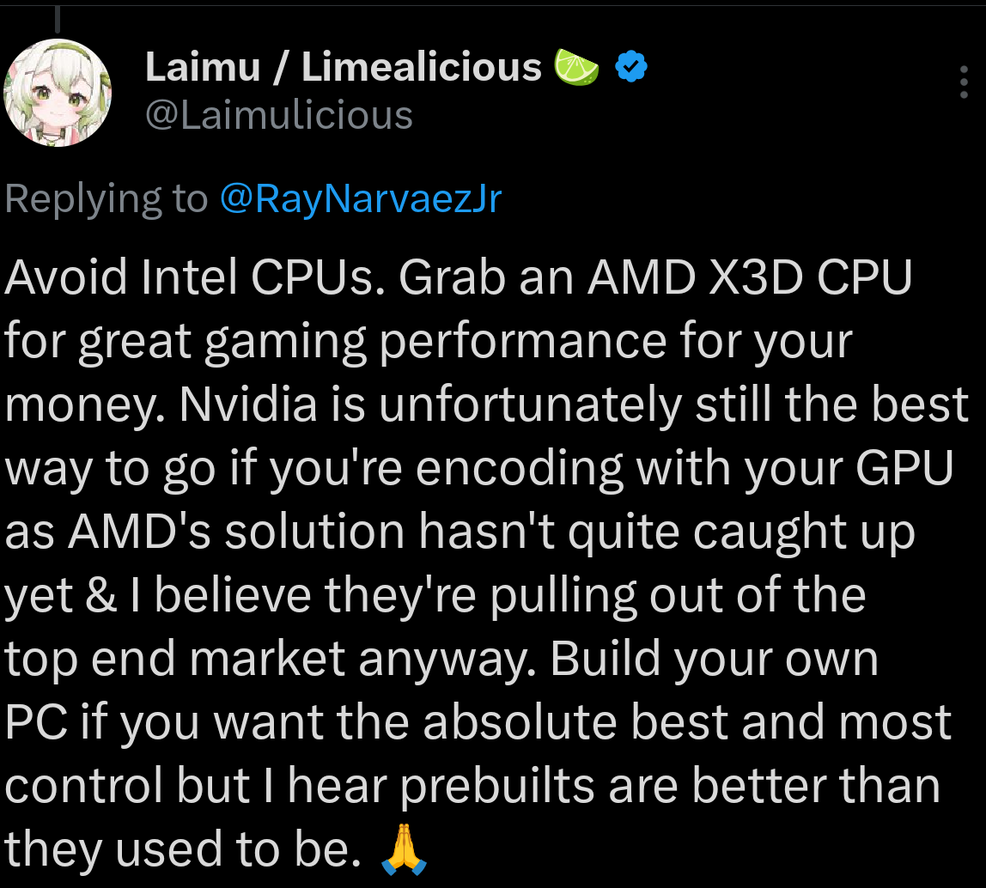Click the ampersand after 'yet'
This screenshot has height=888, width=986.
point(101,596)
